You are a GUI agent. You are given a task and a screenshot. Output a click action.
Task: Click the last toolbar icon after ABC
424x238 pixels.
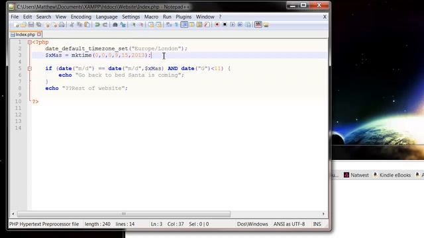pos(266,25)
